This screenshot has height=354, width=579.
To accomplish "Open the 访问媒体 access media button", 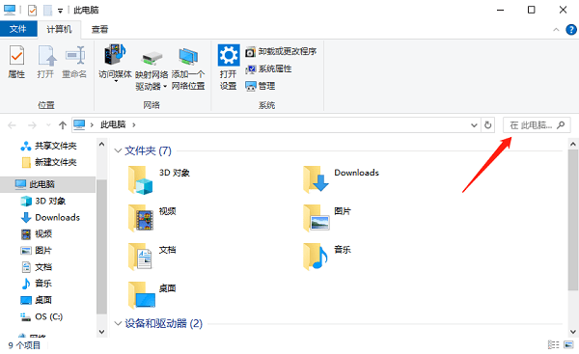I will pos(115,62).
